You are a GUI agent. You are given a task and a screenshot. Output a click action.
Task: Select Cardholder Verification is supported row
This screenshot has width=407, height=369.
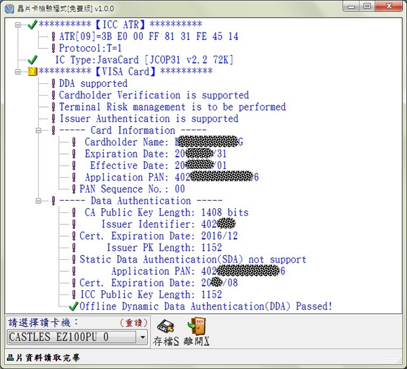click(154, 95)
